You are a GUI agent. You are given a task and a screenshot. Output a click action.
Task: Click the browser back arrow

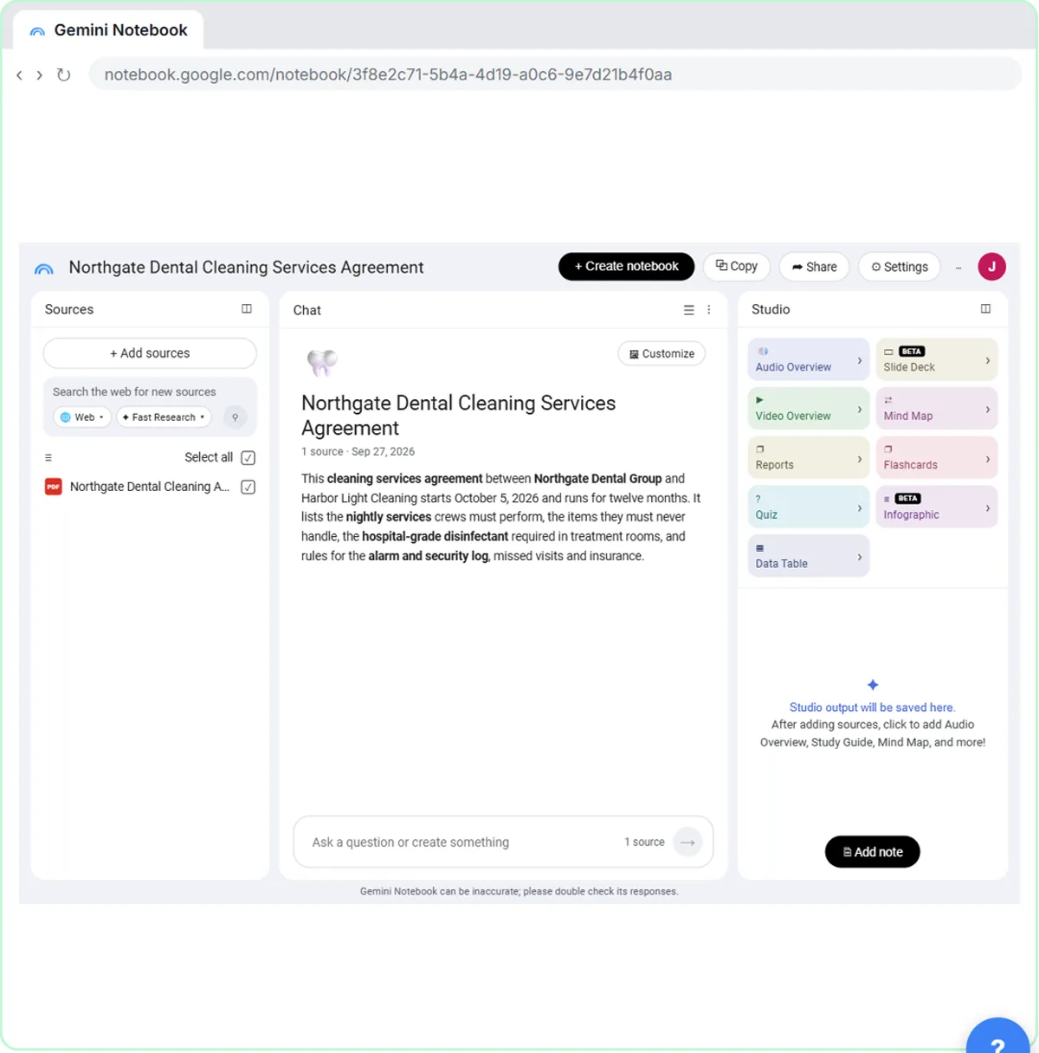[19, 75]
